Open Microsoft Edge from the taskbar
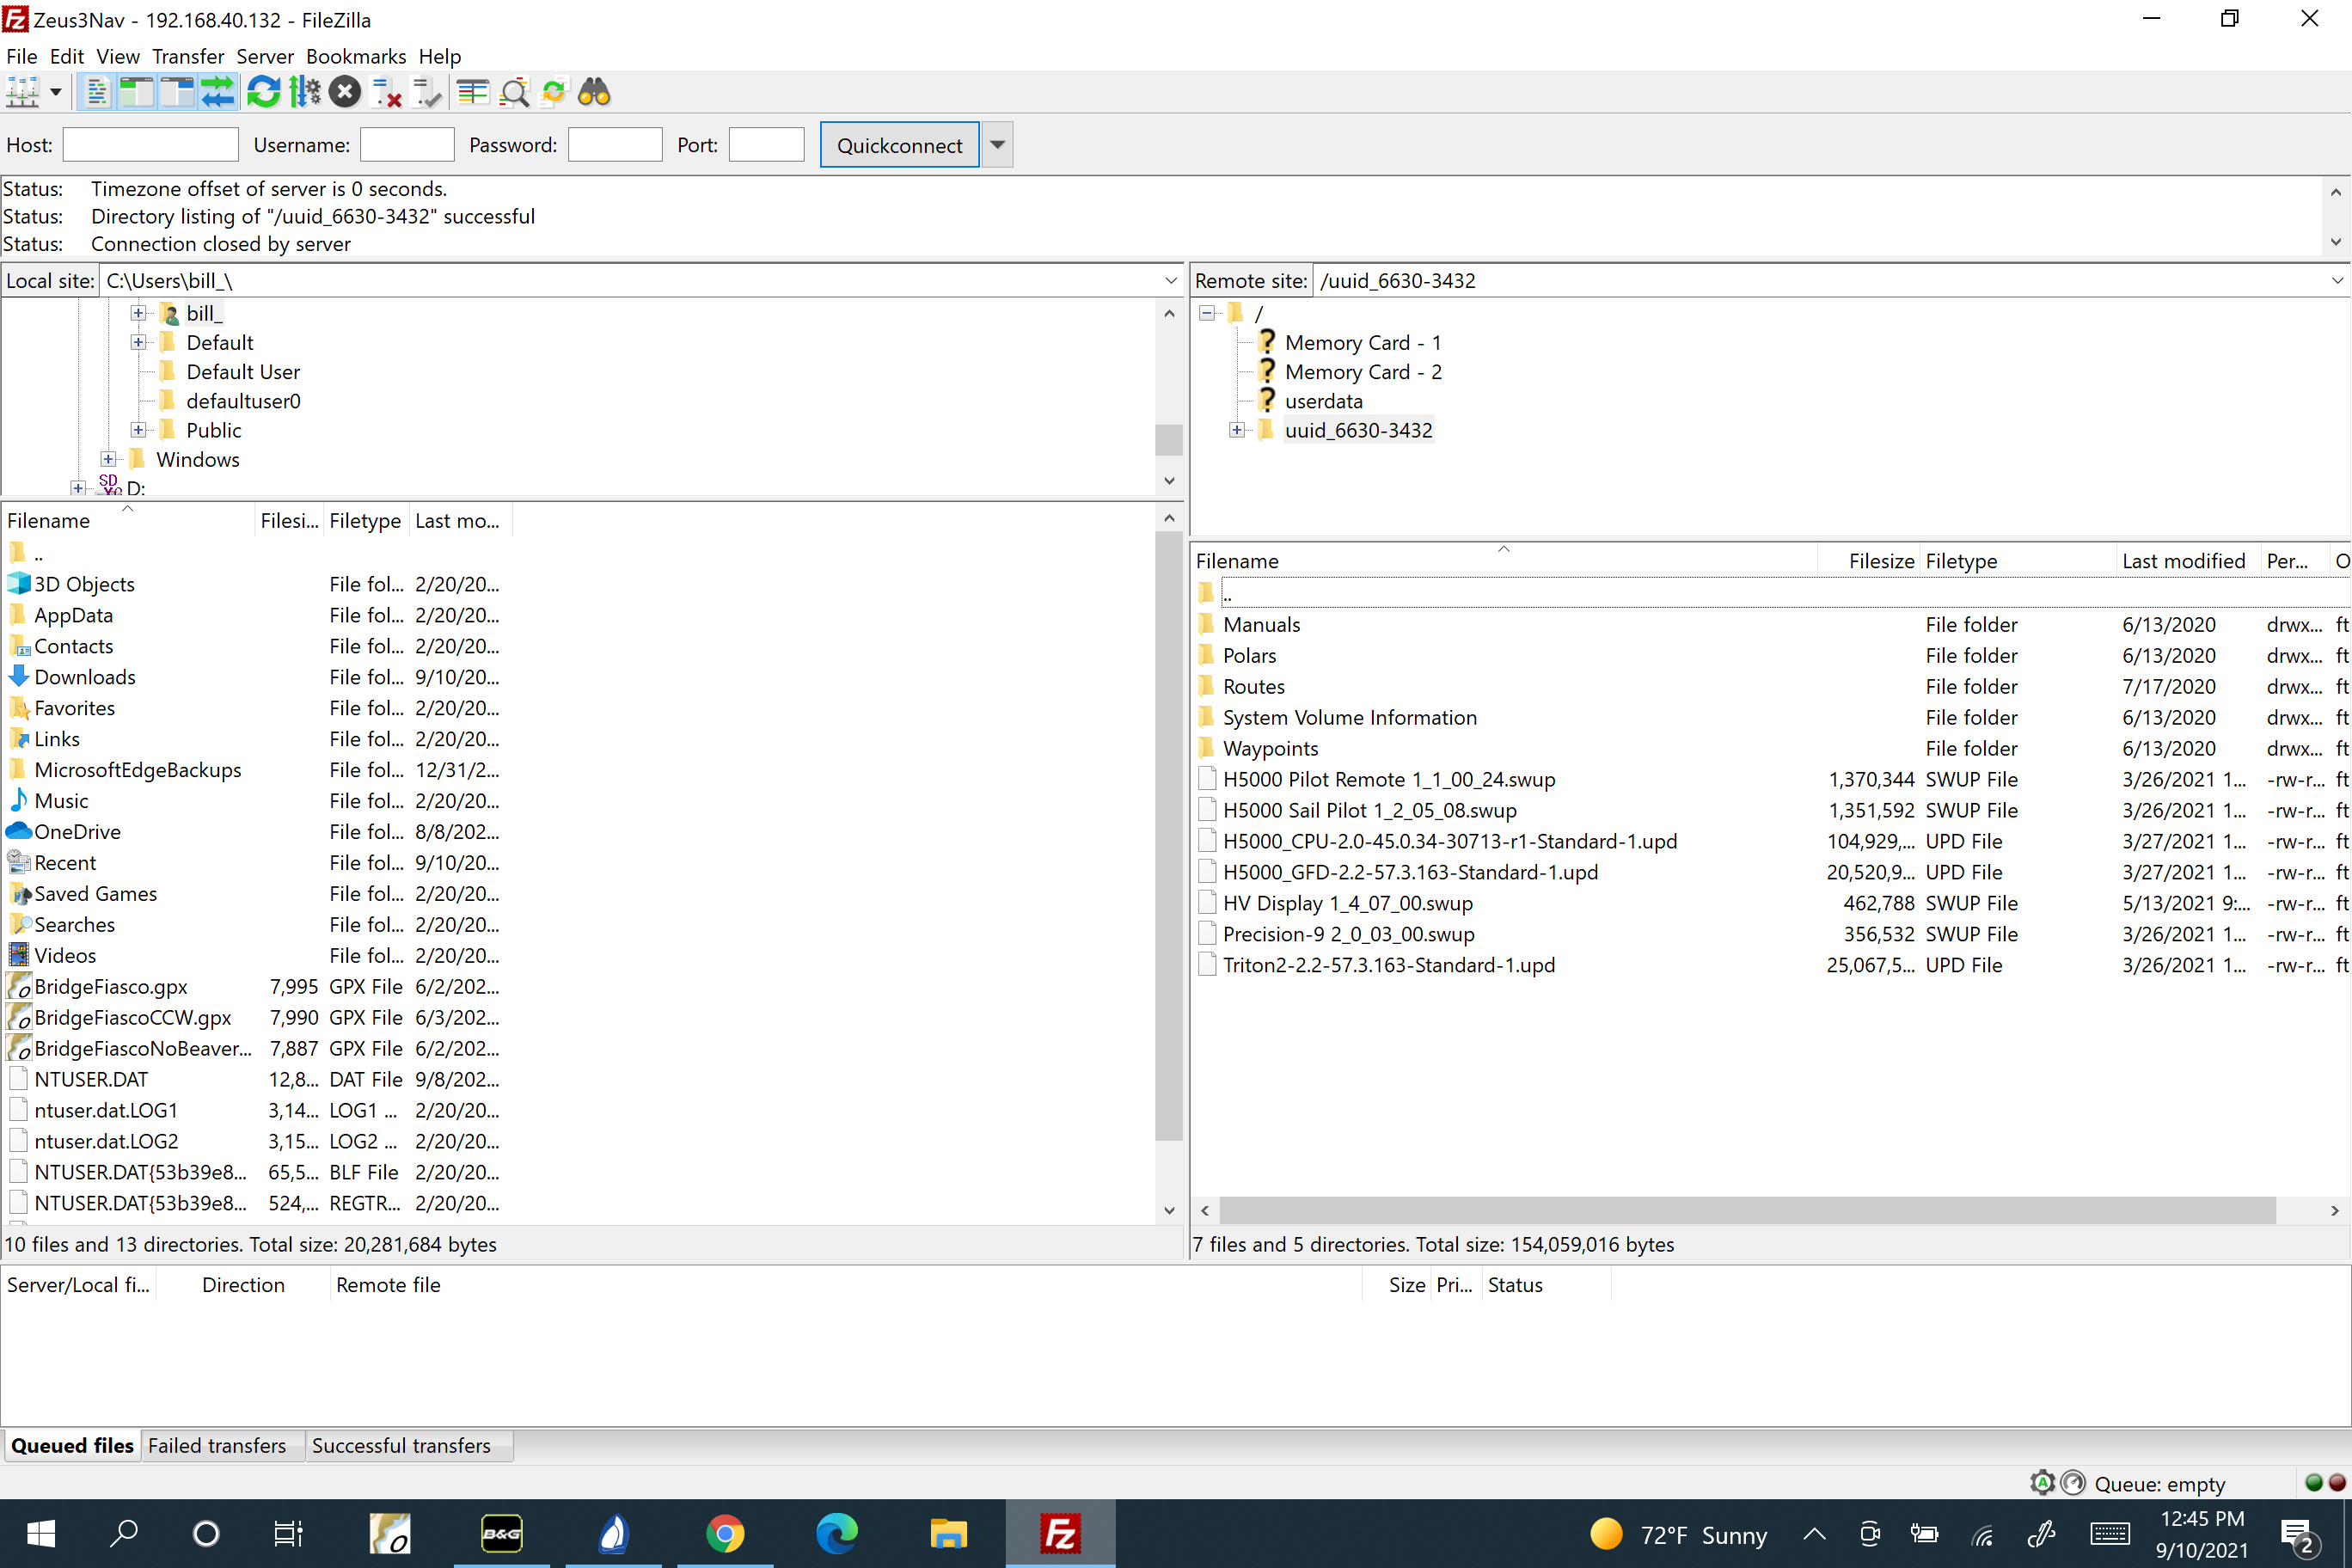2352x1568 pixels. point(836,1533)
